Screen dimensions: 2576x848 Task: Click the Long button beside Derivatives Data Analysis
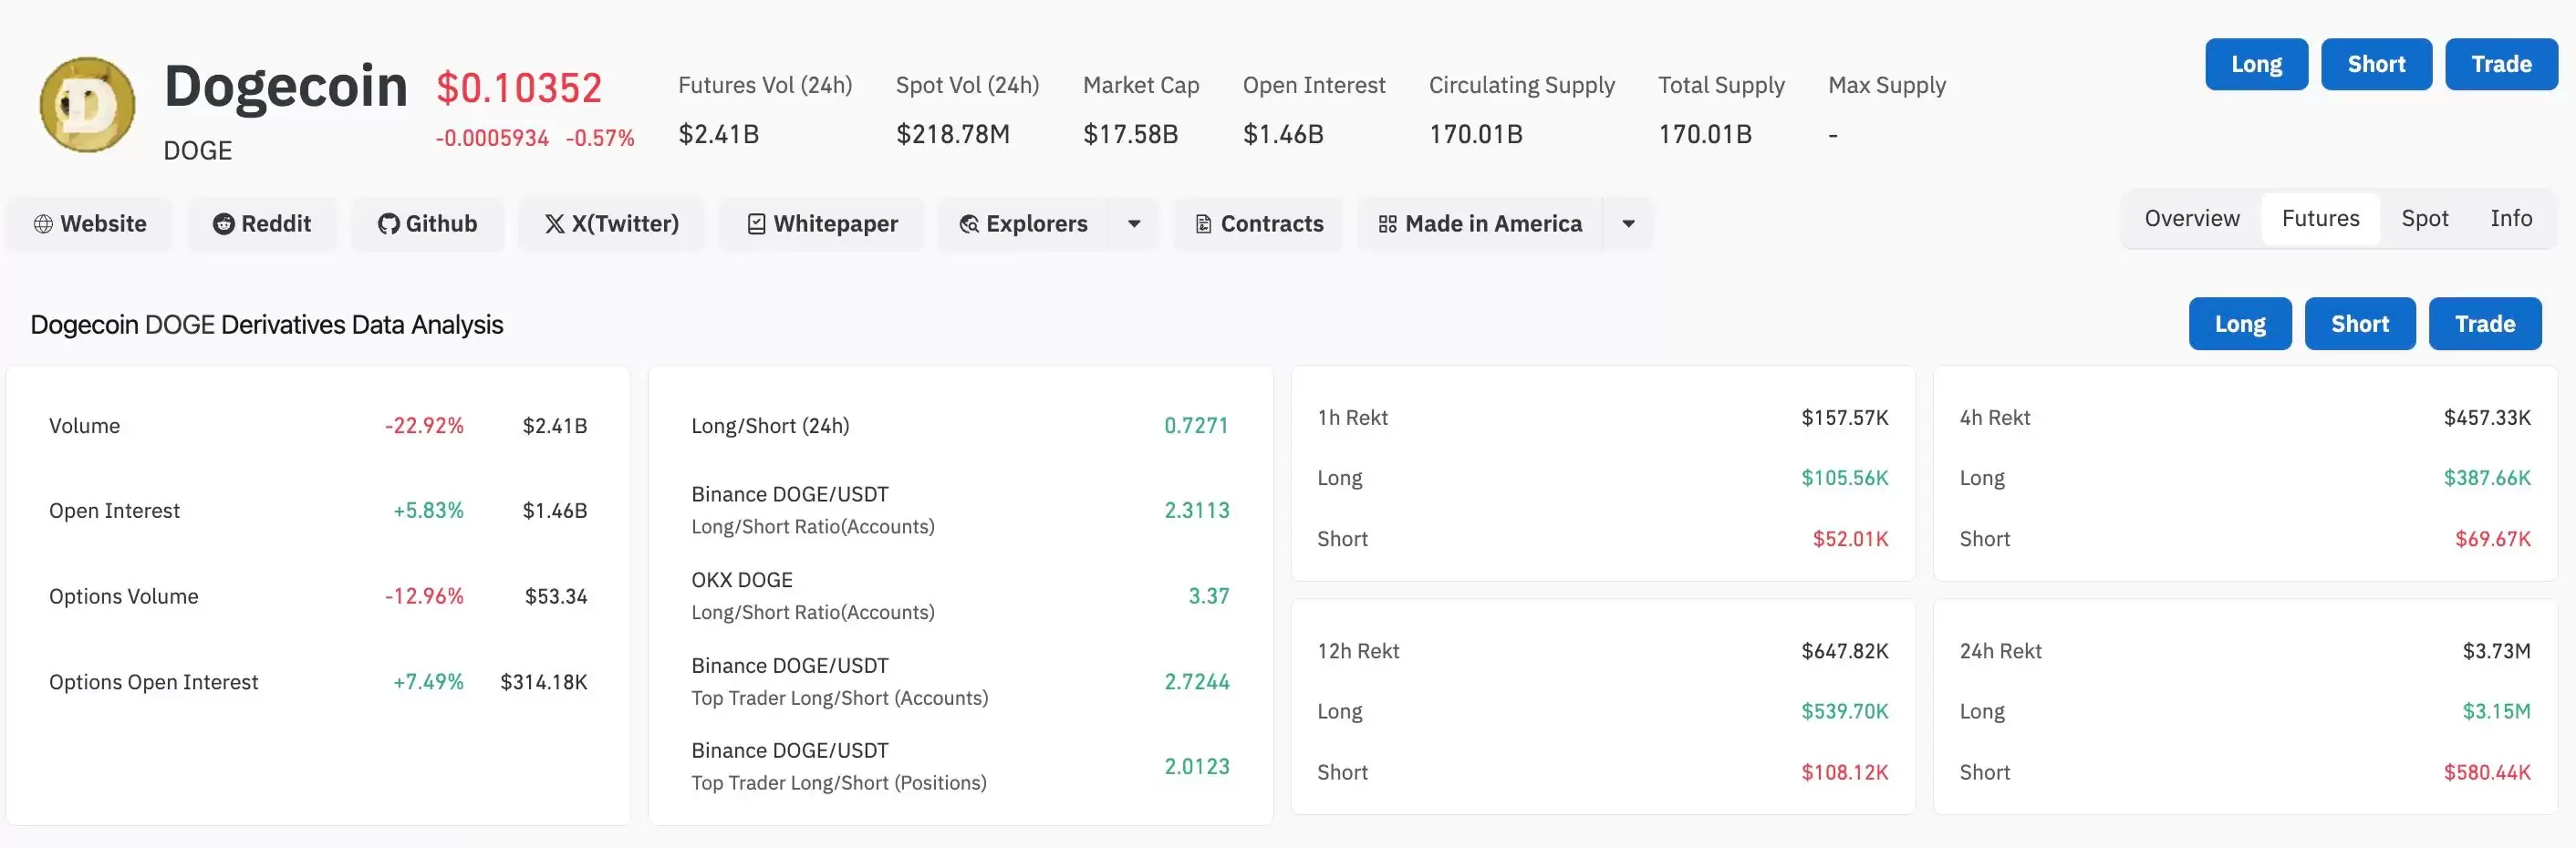point(2239,324)
